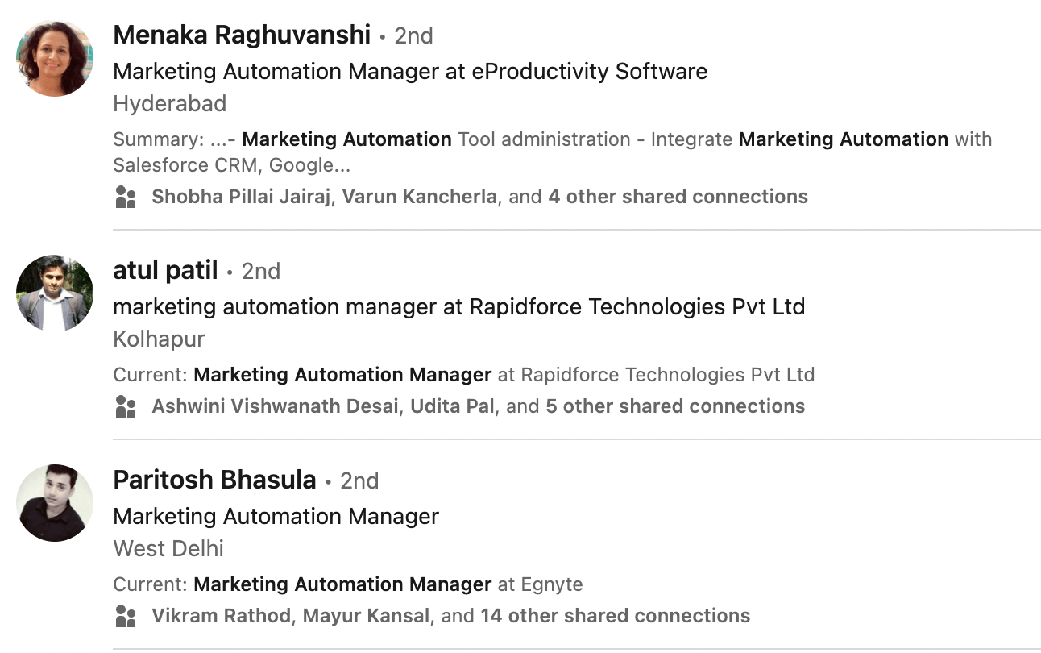The width and height of the screenshot is (1041, 653).
Task: Click headline mentioning eProductivity Software
Action: click(410, 71)
